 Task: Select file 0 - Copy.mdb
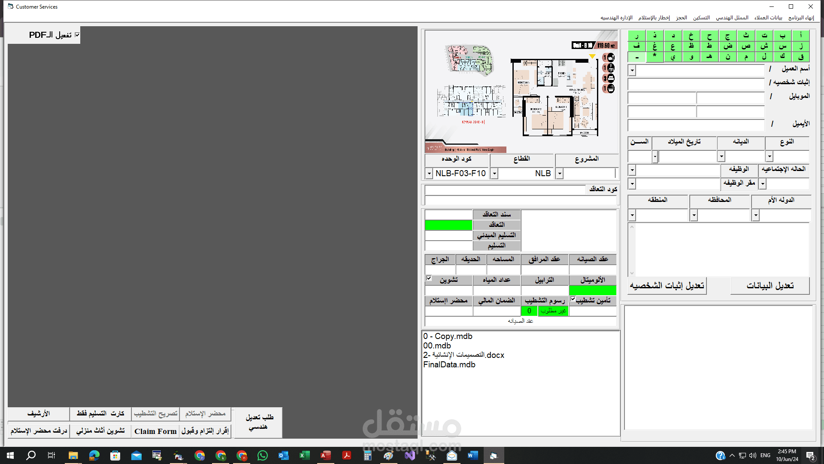(x=448, y=336)
